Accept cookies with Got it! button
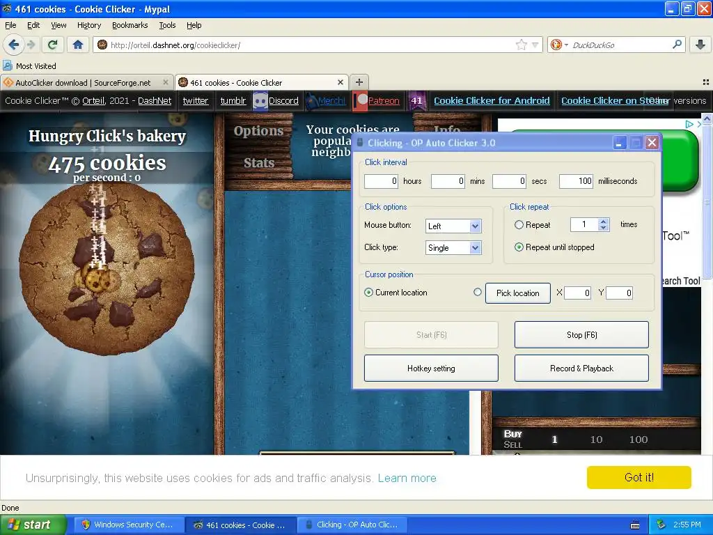This screenshot has height=535, width=713. (639, 477)
